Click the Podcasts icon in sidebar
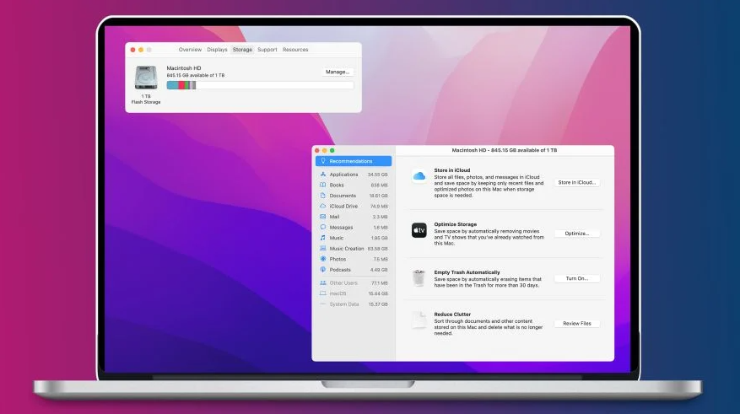 pos(322,270)
